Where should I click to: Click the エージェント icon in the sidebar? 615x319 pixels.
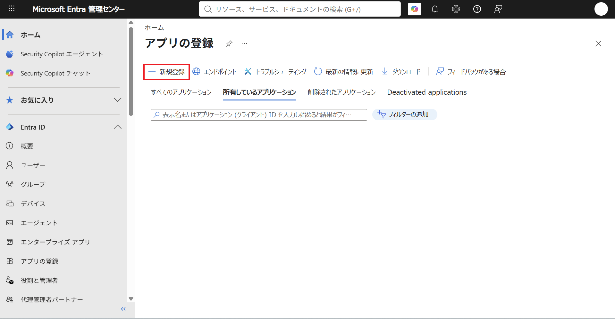[x=10, y=223]
